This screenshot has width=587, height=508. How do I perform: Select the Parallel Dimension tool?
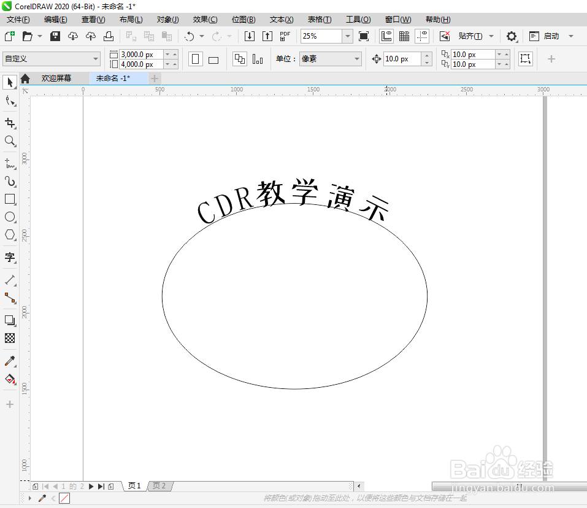[x=10, y=280]
